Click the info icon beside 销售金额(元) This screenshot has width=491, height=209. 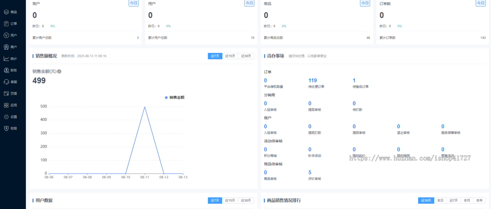pos(59,71)
